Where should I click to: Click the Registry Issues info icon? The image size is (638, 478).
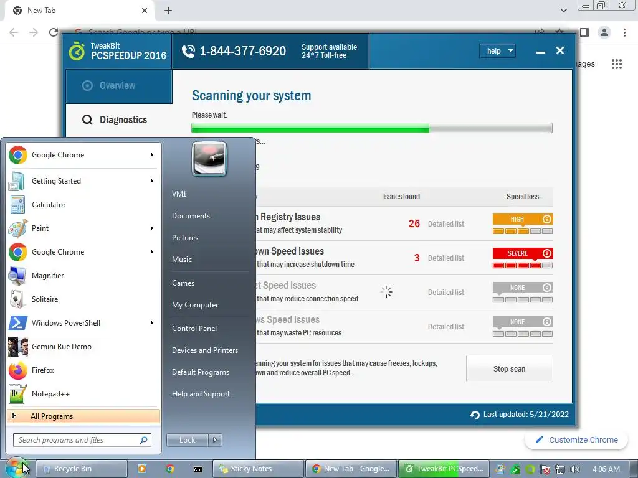(x=547, y=219)
